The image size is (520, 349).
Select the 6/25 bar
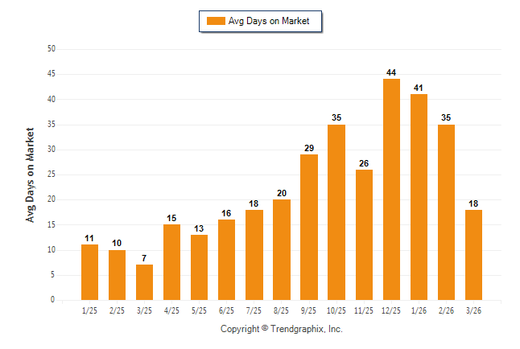[227, 259]
